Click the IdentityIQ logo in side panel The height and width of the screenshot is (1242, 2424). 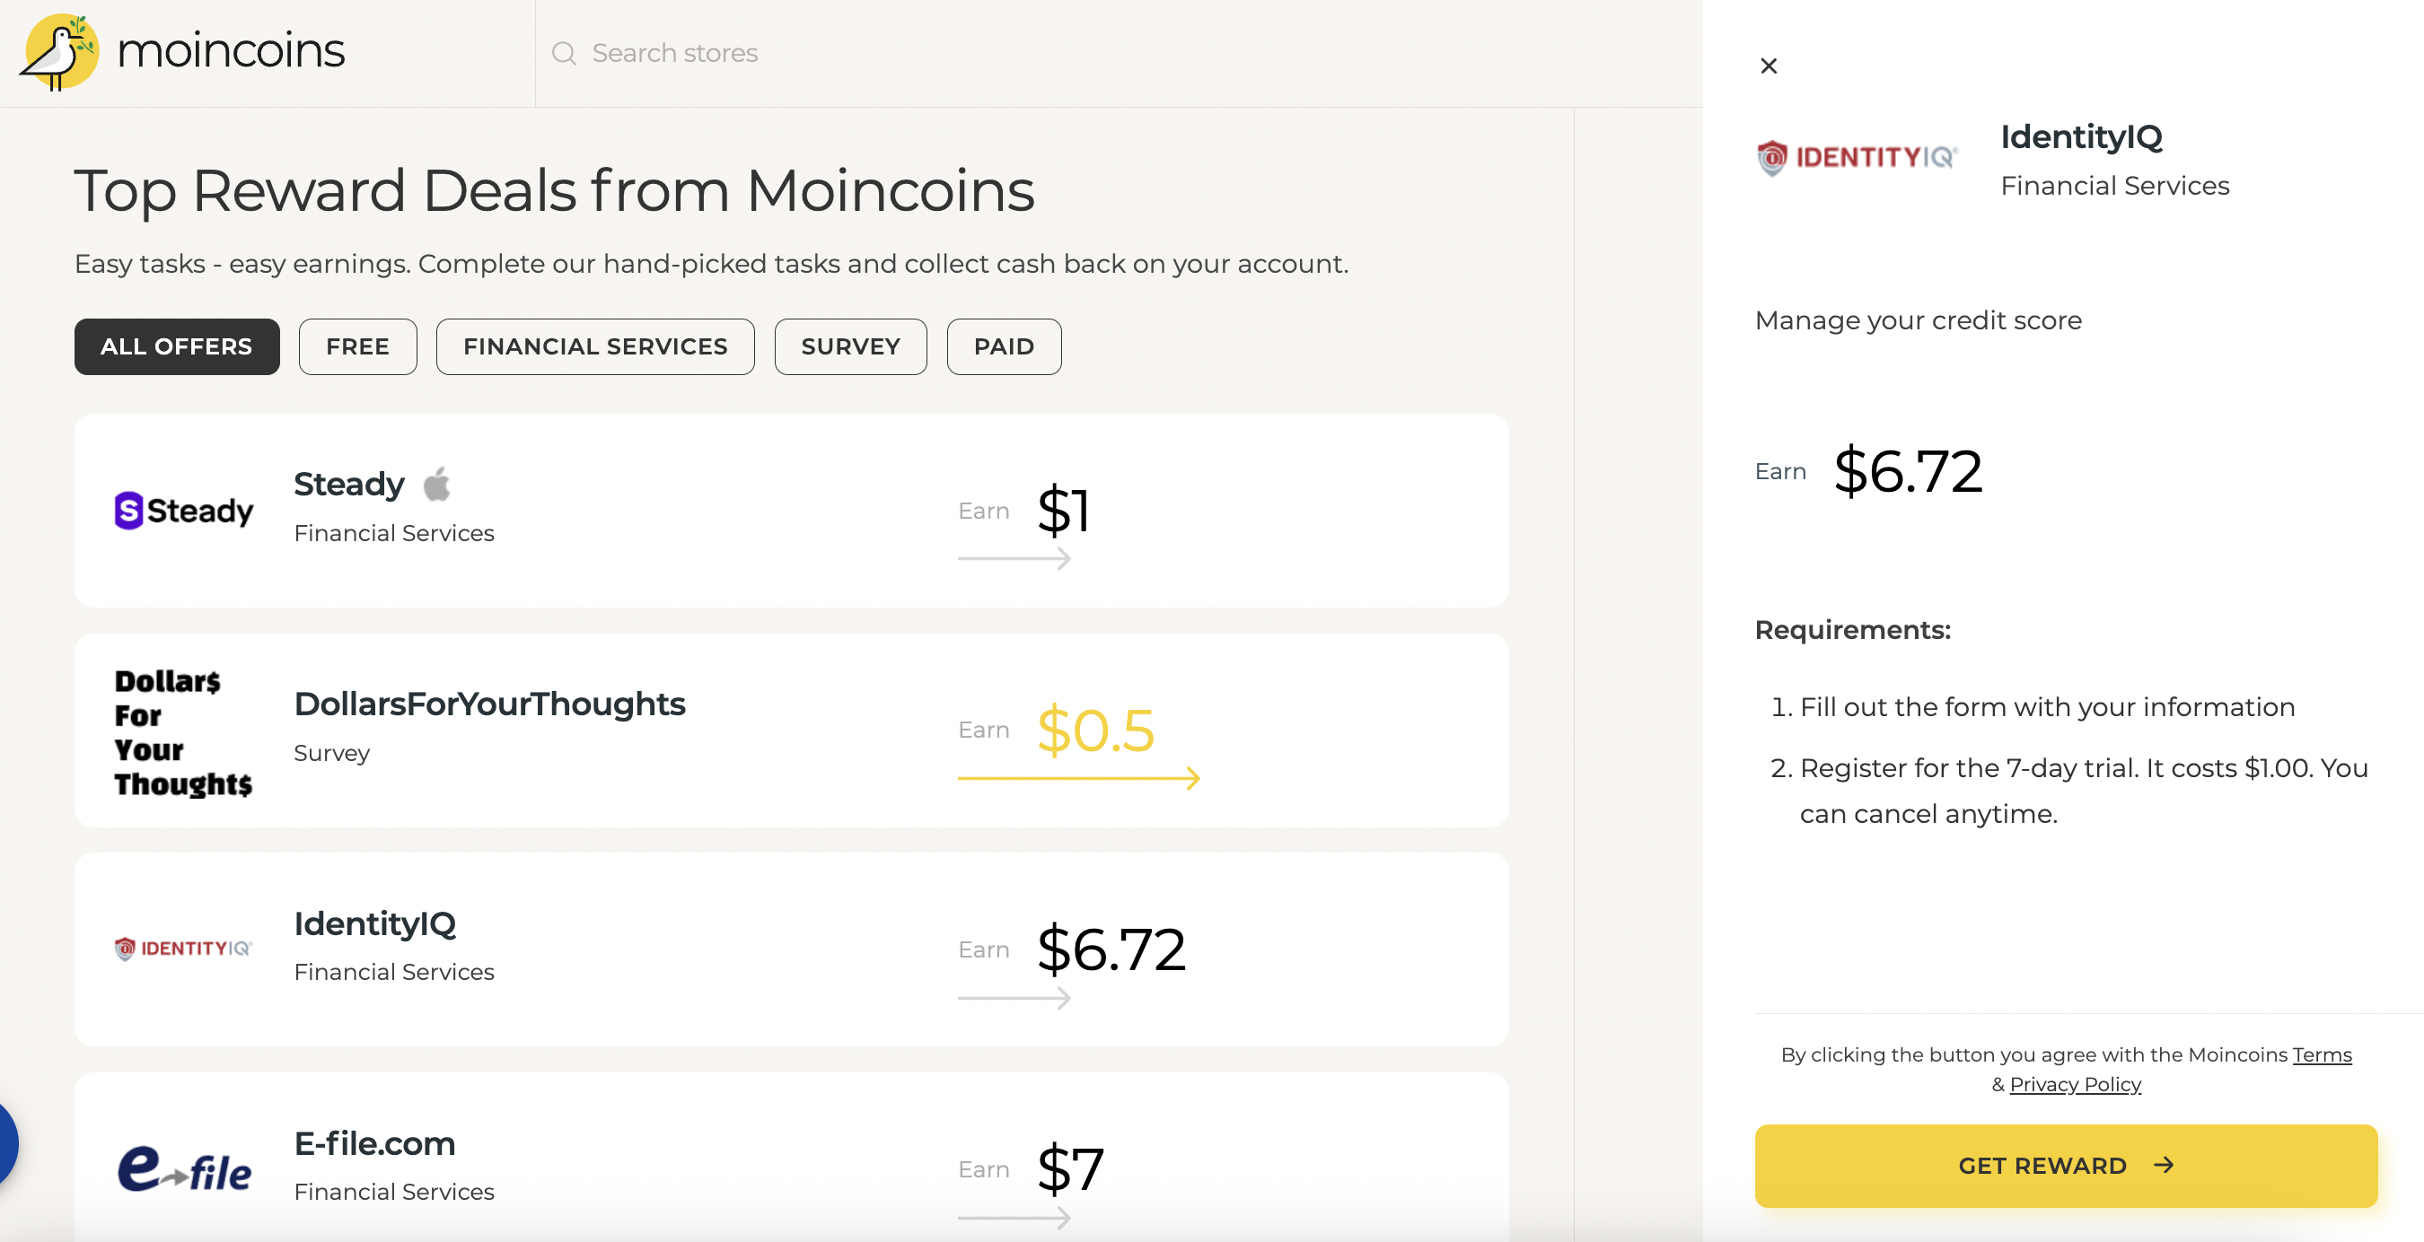(x=1857, y=157)
